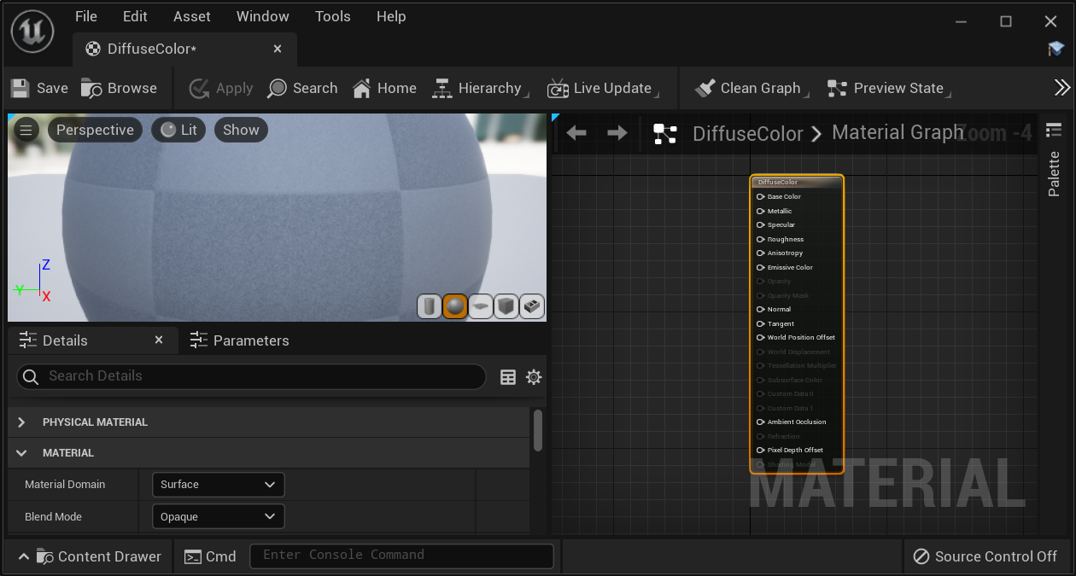Toggle Live Update in toolbar

pyautogui.click(x=599, y=88)
